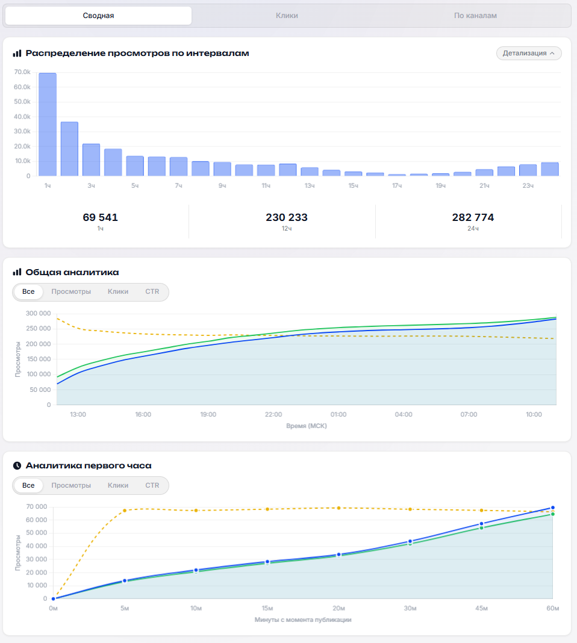Click bar chart icon beside Распределение просмотров
577x643 pixels.
click(x=17, y=54)
